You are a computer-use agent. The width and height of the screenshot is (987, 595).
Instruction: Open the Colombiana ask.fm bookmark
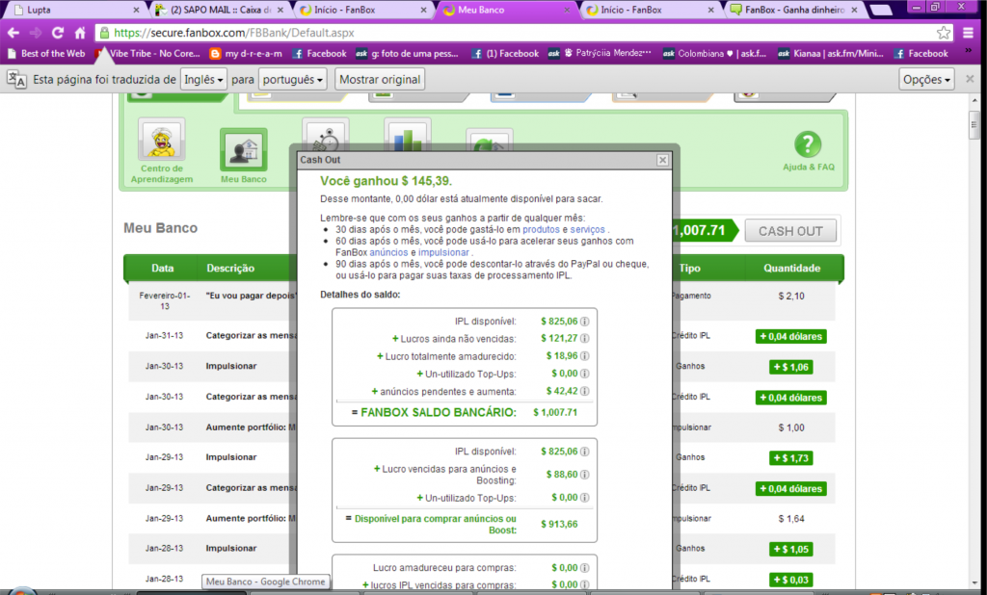click(x=714, y=54)
